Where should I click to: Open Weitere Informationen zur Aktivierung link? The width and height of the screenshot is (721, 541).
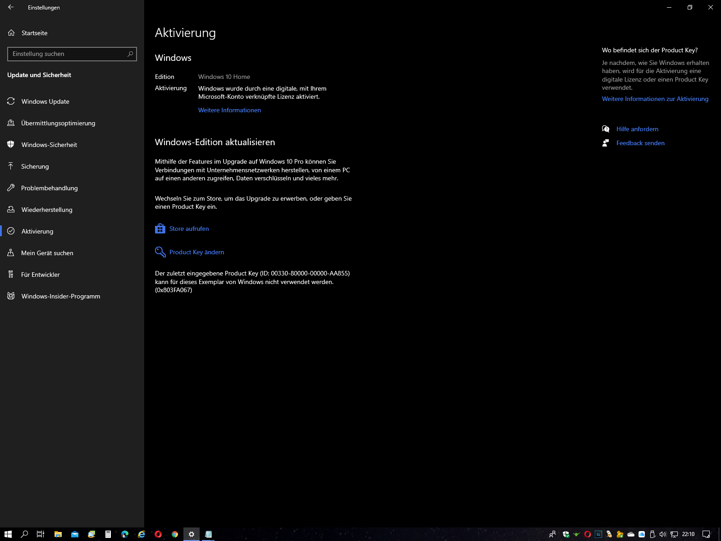pyautogui.click(x=655, y=99)
